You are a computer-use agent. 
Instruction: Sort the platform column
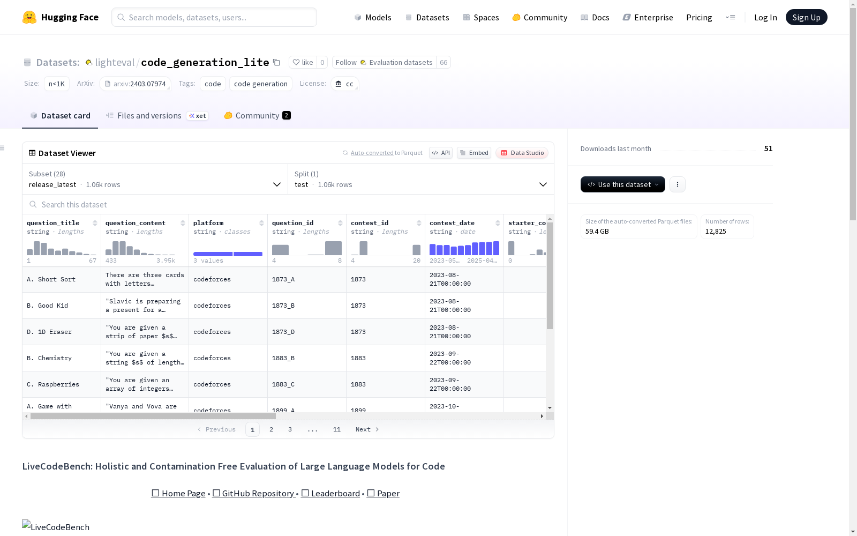(x=261, y=223)
